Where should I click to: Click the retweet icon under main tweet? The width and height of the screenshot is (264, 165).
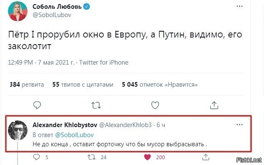tap(96, 105)
